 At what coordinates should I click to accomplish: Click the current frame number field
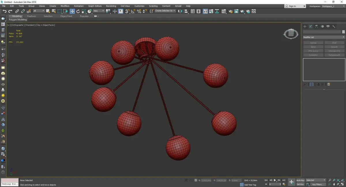point(275,184)
